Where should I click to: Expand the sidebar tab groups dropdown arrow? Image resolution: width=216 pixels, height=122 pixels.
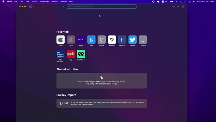pos(34,6)
